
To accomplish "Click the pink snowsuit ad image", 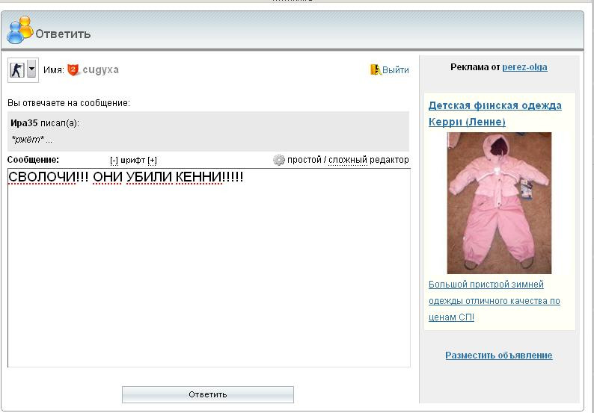I will pyautogui.click(x=499, y=203).
